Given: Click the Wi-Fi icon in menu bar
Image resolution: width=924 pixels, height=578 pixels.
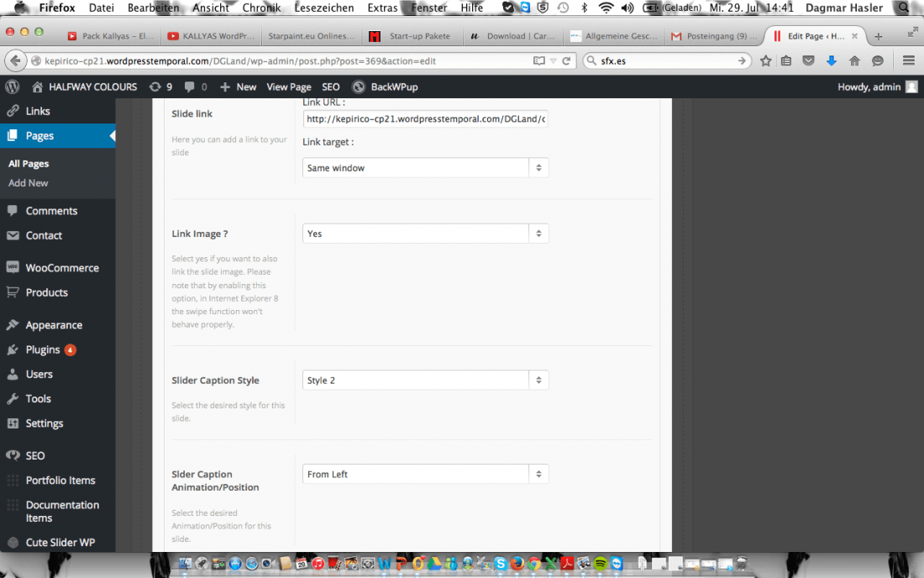Looking at the screenshot, I should 606,8.
